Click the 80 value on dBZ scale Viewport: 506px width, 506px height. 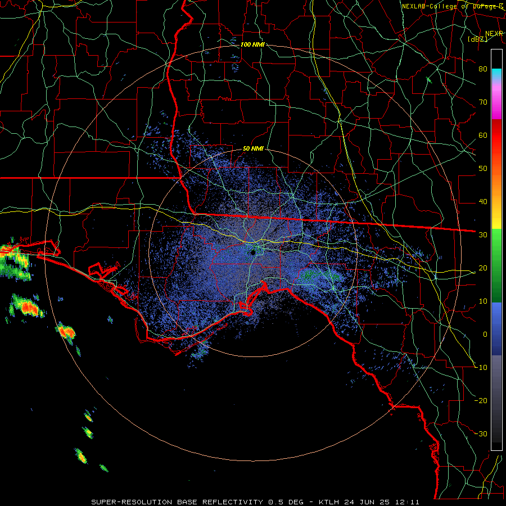[x=483, y=69]
